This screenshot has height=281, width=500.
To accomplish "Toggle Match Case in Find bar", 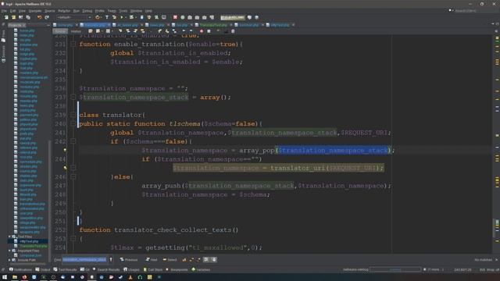I will pyautogui.click(x=184, y=260).
